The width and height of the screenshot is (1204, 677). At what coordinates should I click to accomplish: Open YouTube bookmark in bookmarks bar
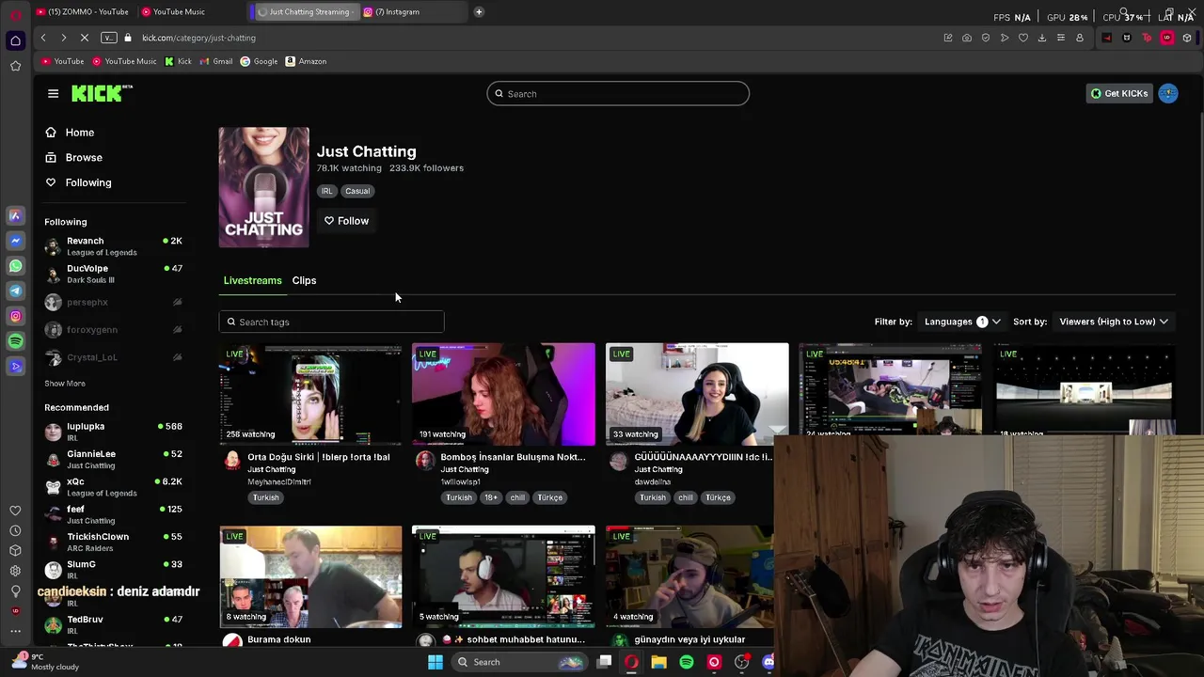[62, 61]
